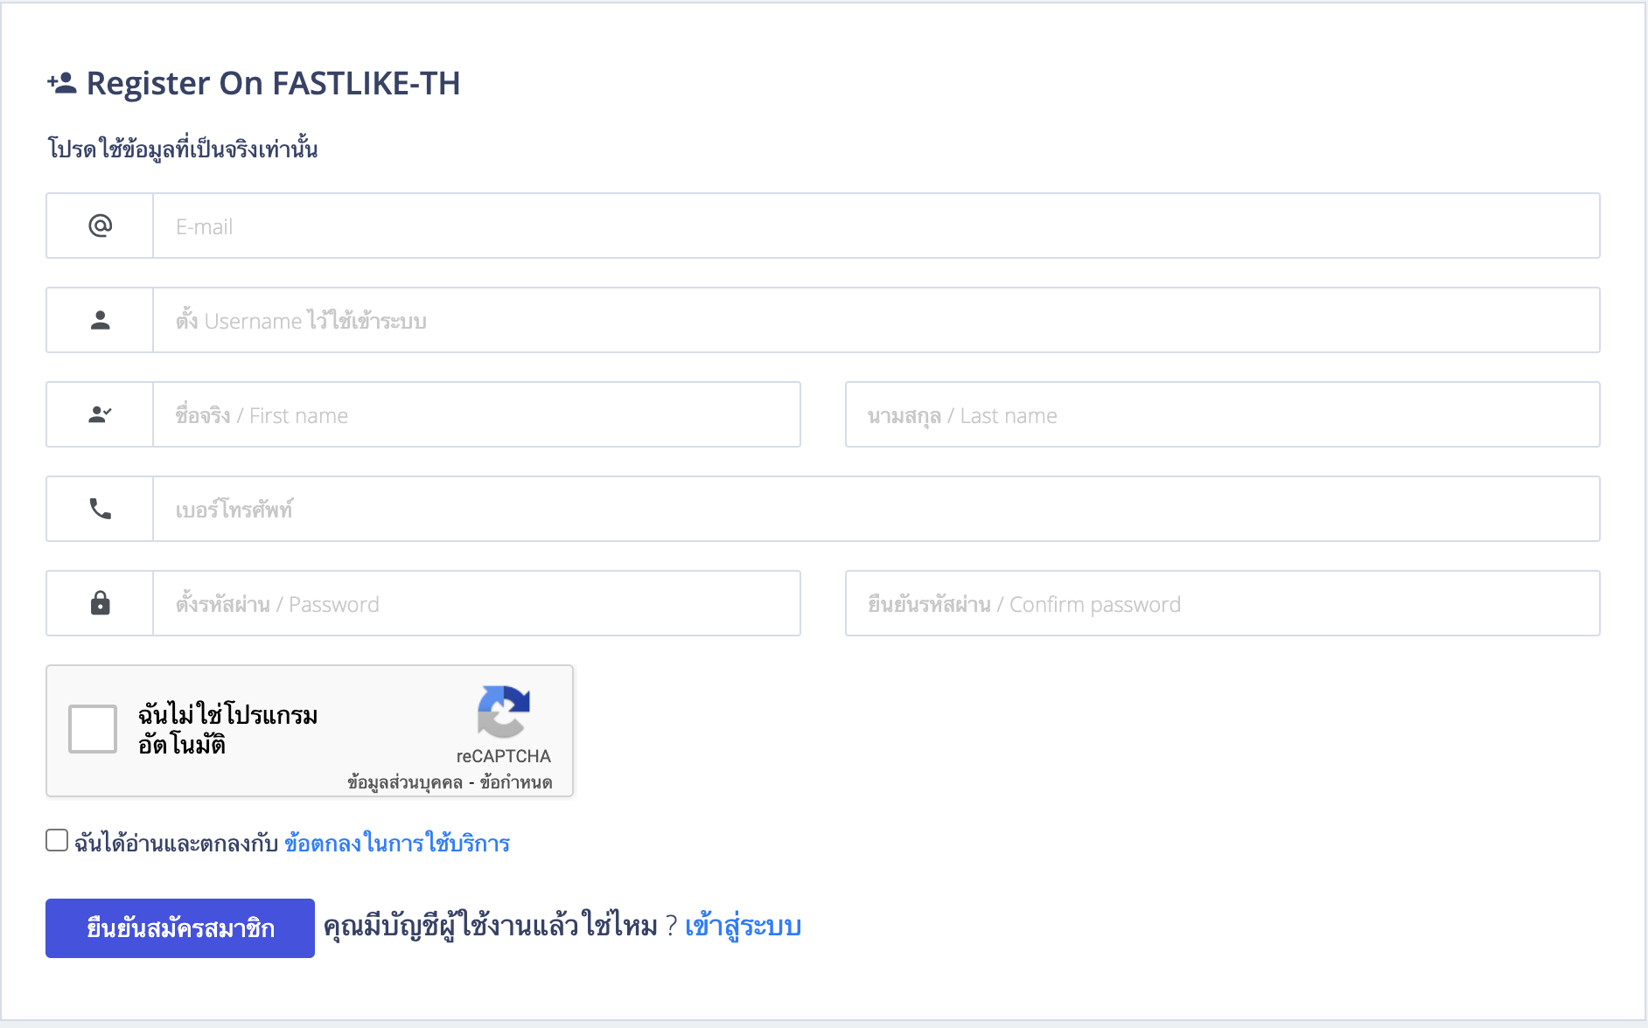Focus the Password input field
The width and height of the screenshot is (1648, 1028).
(x=477, y=603)
